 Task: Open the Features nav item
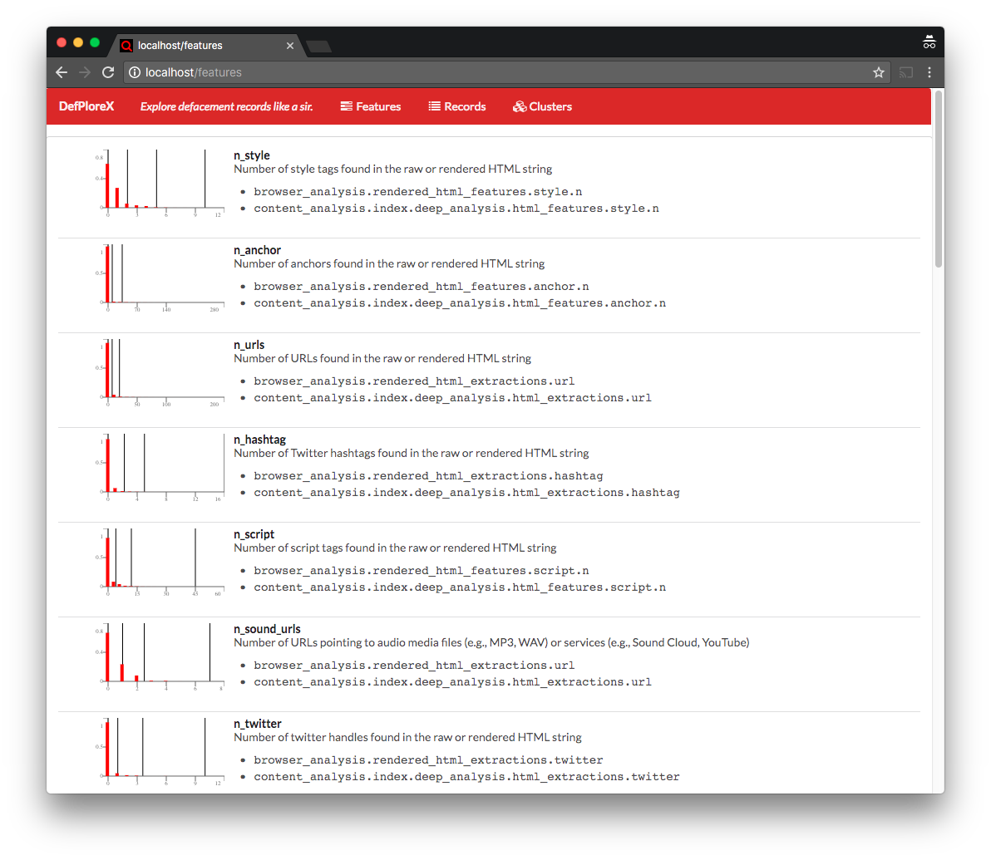click(x=370, y=107)
